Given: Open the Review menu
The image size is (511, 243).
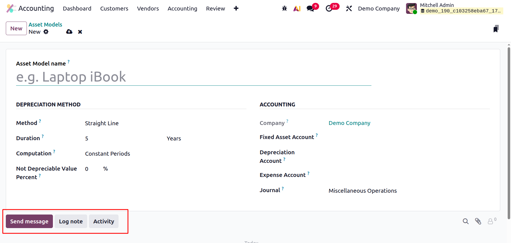Looking at the screenshot, I should pos(215,9).
